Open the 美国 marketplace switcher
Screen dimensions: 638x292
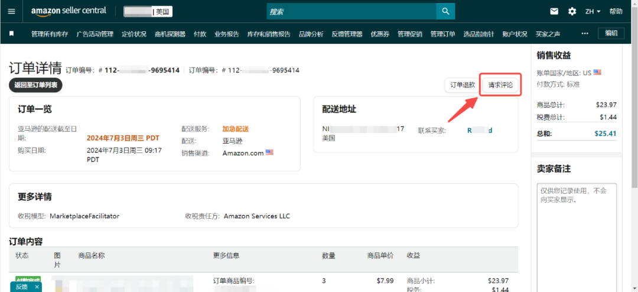click(x=148, y=12)
